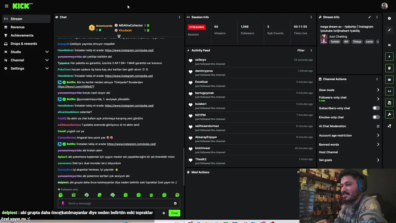This screenshot has height=223, width=396.
Task: Toggle the broadcast signal icon in right sidebar
Action: (390, 91)
